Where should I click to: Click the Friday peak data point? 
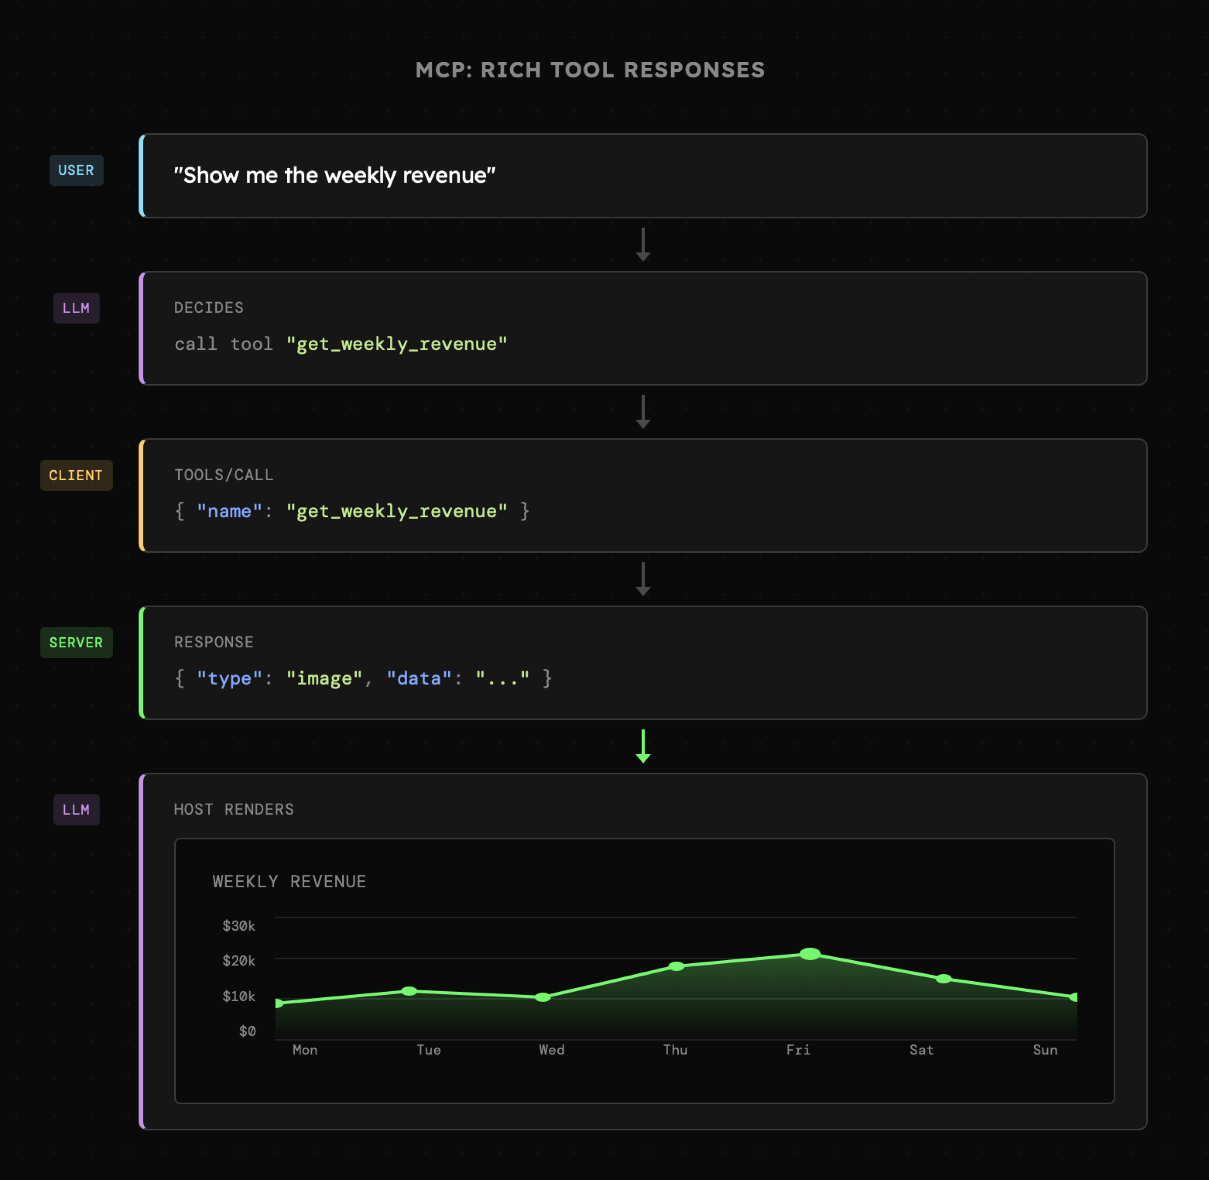point(810,954)
